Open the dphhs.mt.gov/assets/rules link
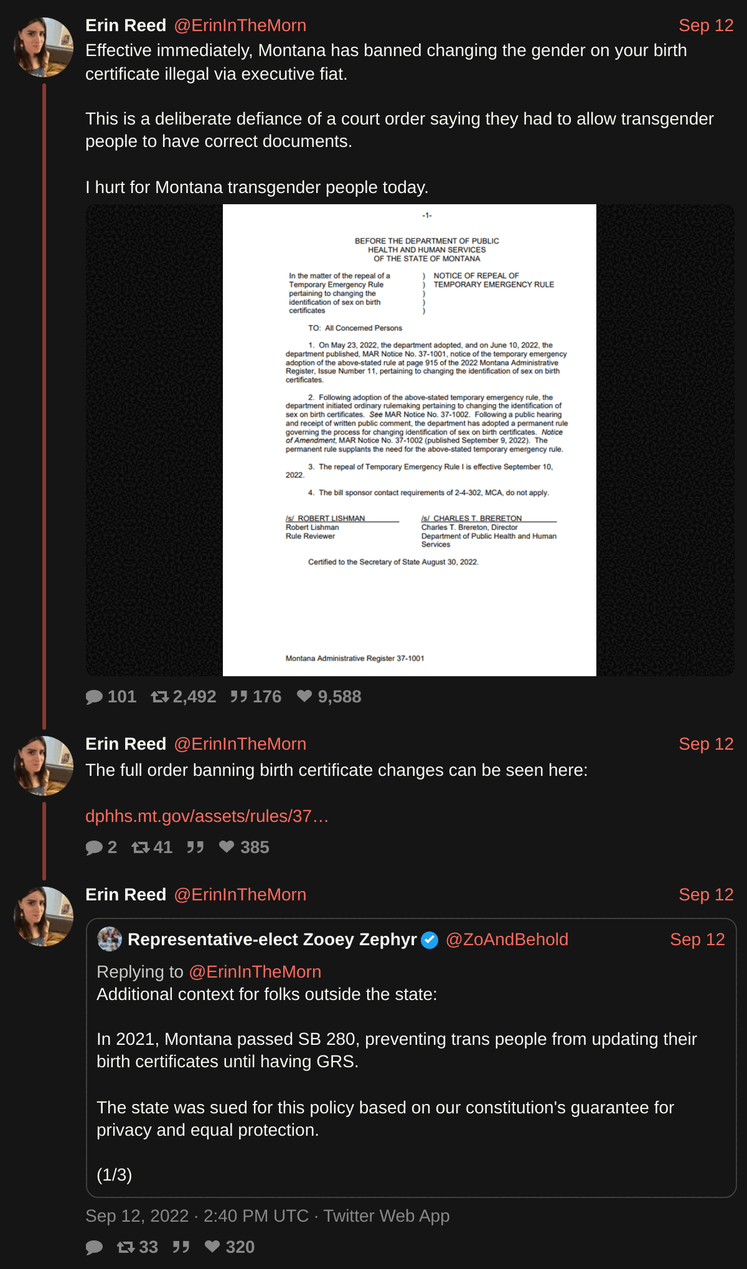 (207, 816)
